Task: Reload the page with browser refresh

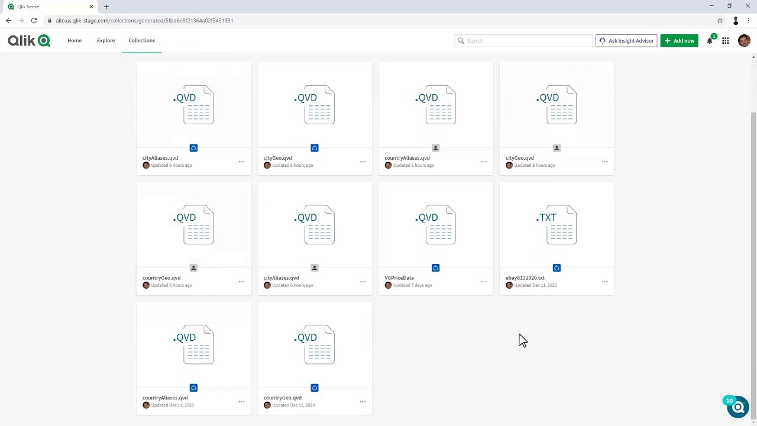Action: [x=34, y=20]
